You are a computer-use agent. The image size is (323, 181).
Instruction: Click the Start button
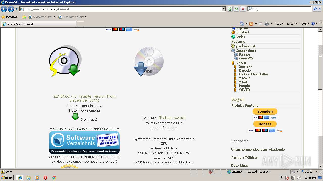[x=7, y=178]
